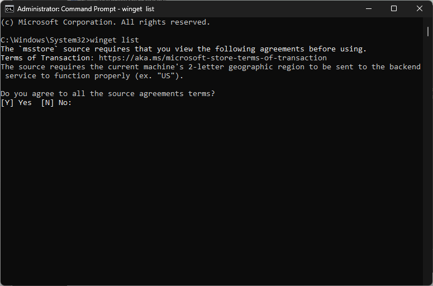433x286 pixels.
Task: Click the vertical scrollbar thumb
Action: (428, 31)
